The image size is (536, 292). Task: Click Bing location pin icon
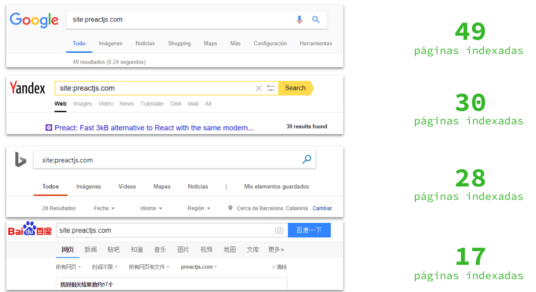(230, 208)
